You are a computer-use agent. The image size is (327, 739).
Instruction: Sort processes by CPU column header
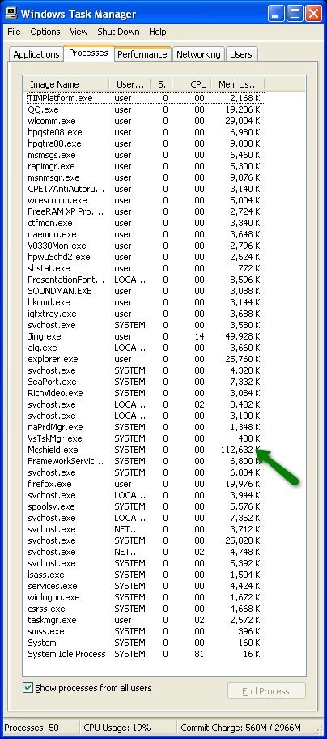pyautogui.click(x=192, y=84)
